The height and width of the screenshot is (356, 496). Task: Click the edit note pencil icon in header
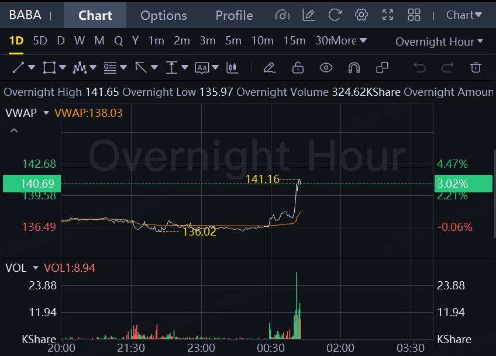309,15
